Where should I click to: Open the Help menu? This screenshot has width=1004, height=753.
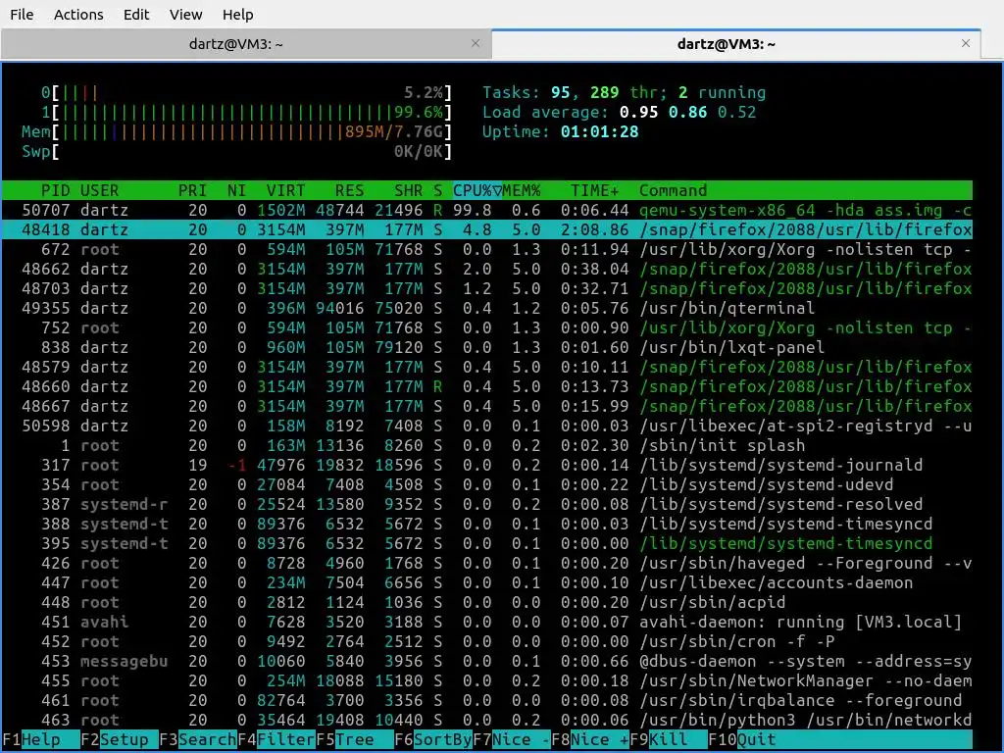click(237, 14)
